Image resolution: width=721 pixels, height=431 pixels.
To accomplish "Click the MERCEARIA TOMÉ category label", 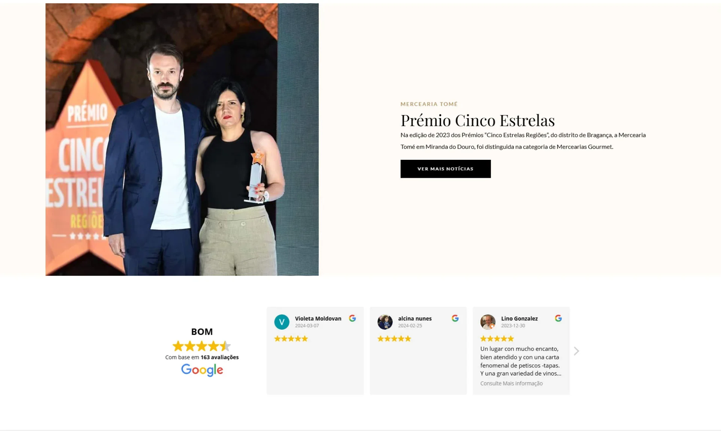I will (429, 104).
